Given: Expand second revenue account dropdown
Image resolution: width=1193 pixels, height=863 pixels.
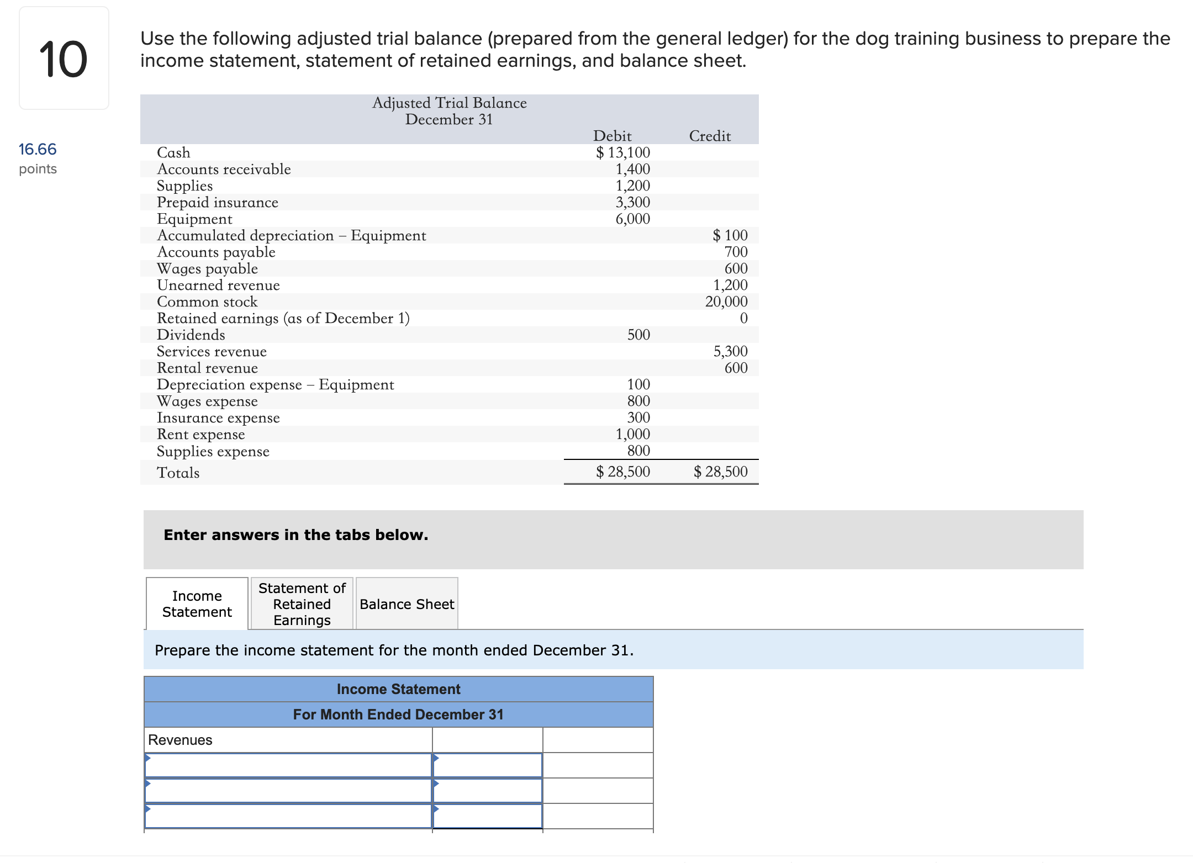Looking at the screenshot, I should pyautogui.click(x=288, y=791).
